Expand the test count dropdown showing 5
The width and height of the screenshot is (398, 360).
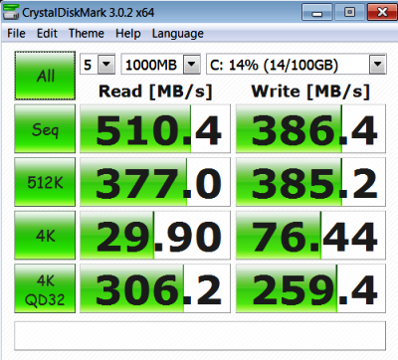point(106,64)
